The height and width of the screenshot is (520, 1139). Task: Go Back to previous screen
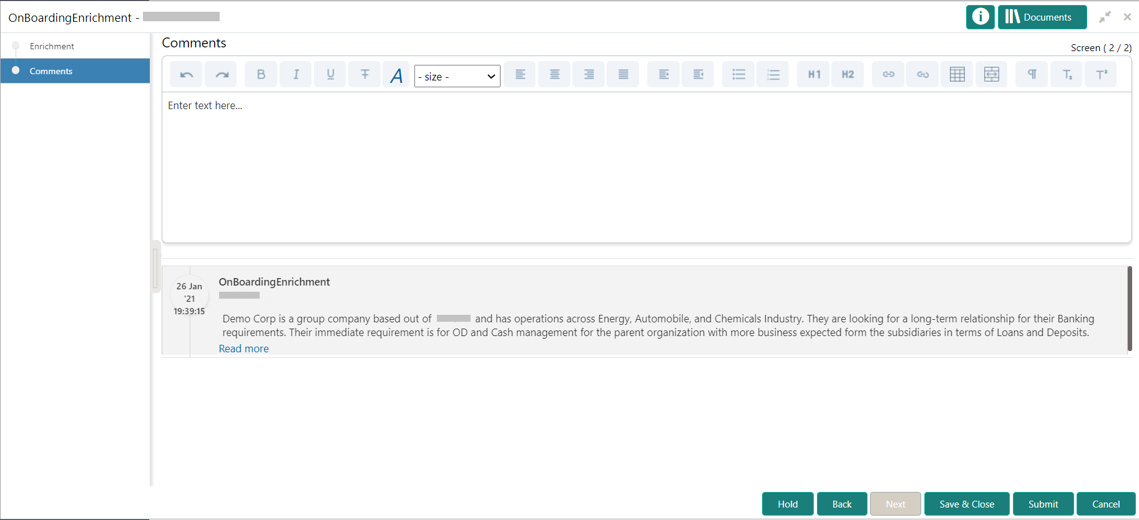click(x=842, y=504)
